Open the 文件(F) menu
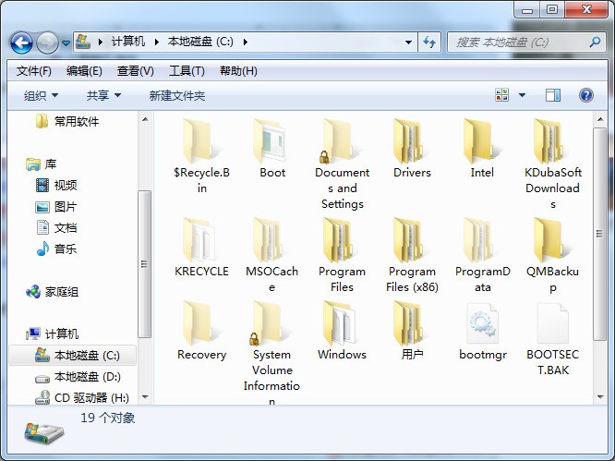615x461 pixels. (34, 71)
